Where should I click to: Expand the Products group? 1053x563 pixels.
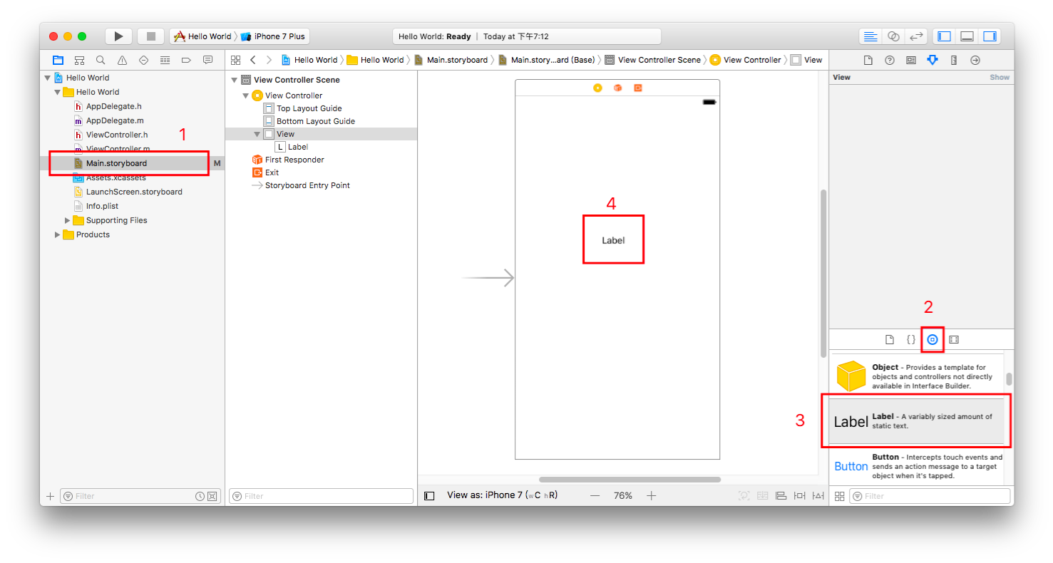(x=58, y=234)
